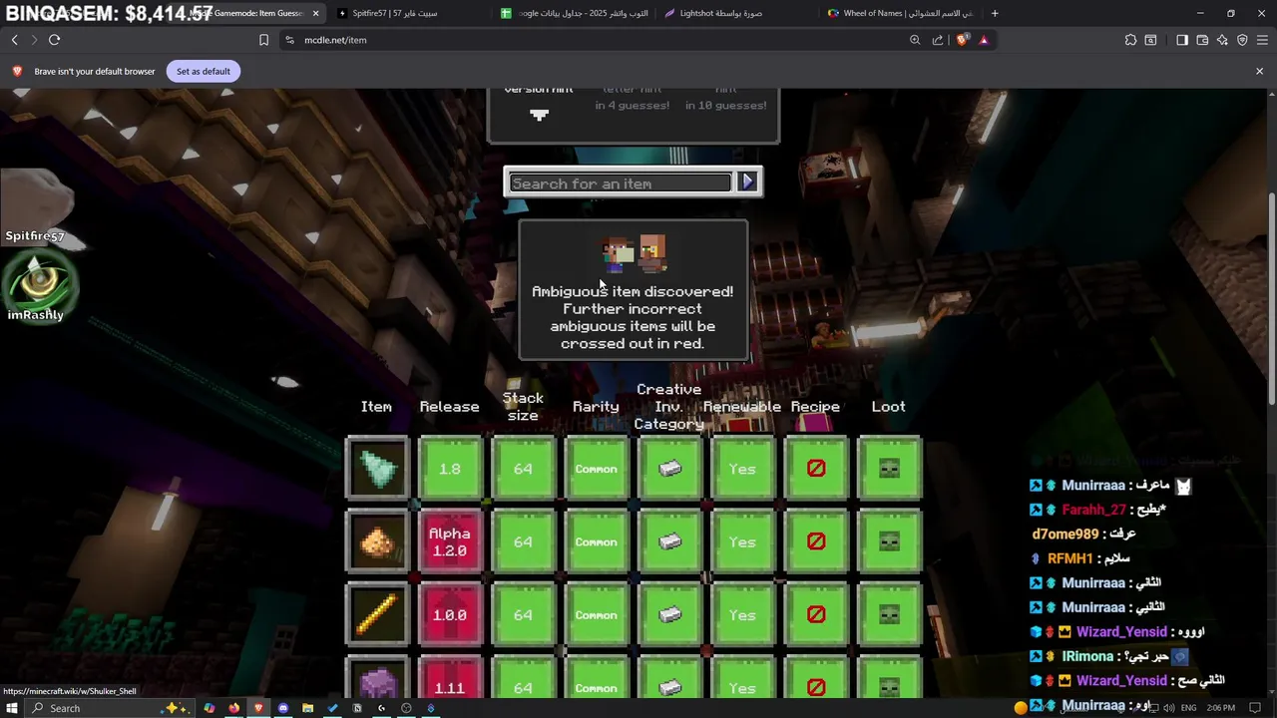
Task: Switch to the Lightshot tab
Action: 737,13
